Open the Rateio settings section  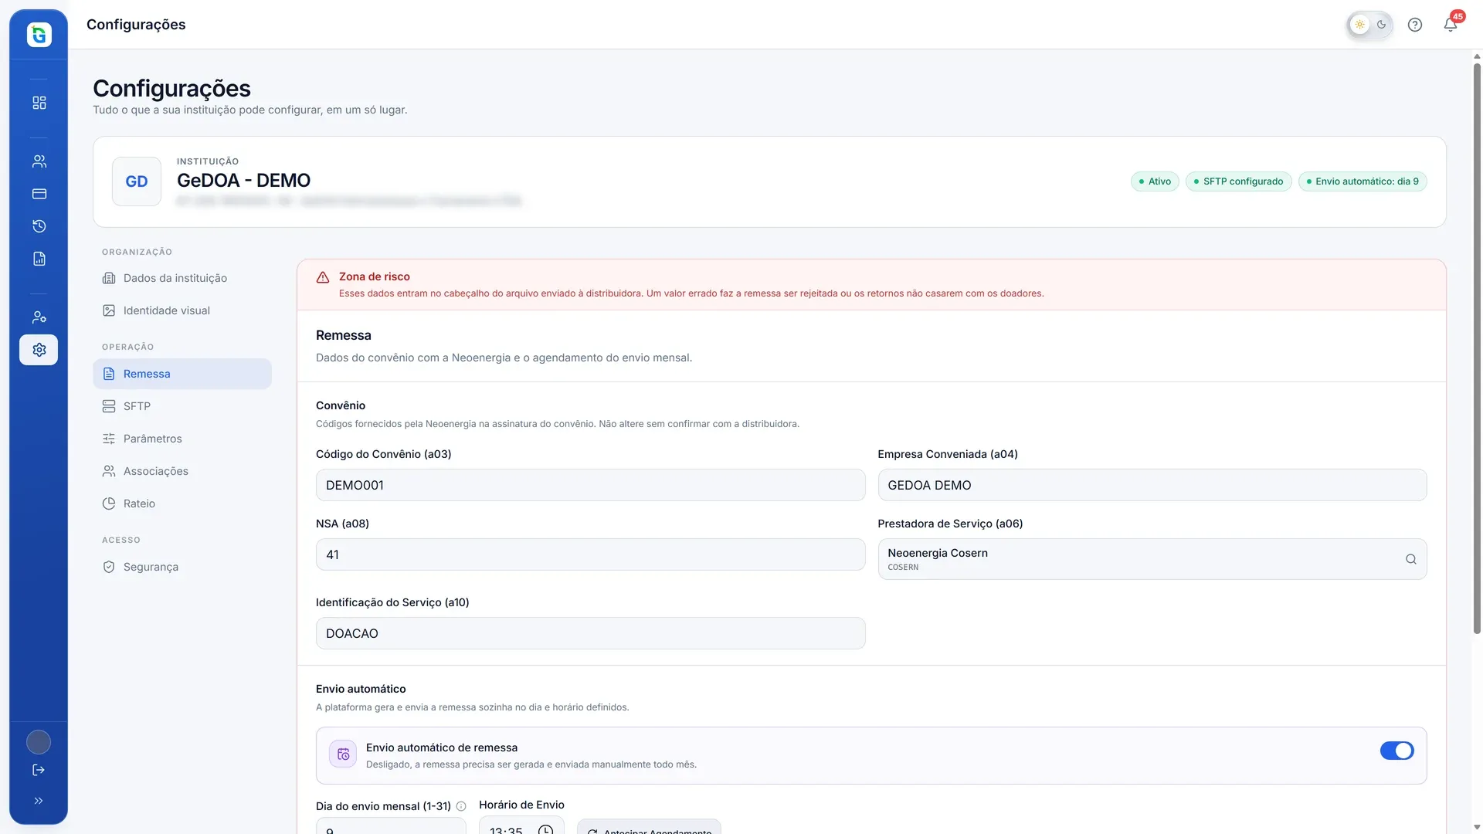click(x=182, y=503)
